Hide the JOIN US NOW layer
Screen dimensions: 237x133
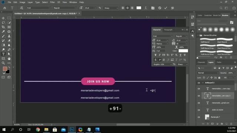(x=199, y=110)
